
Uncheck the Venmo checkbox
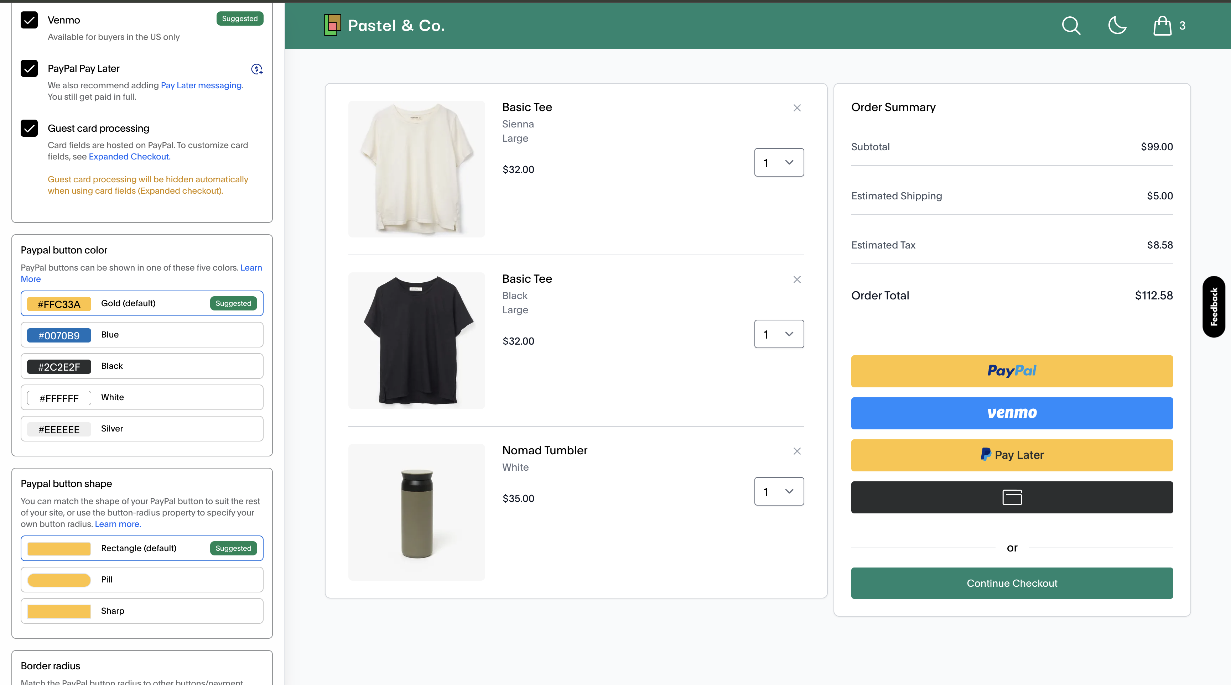29,20
